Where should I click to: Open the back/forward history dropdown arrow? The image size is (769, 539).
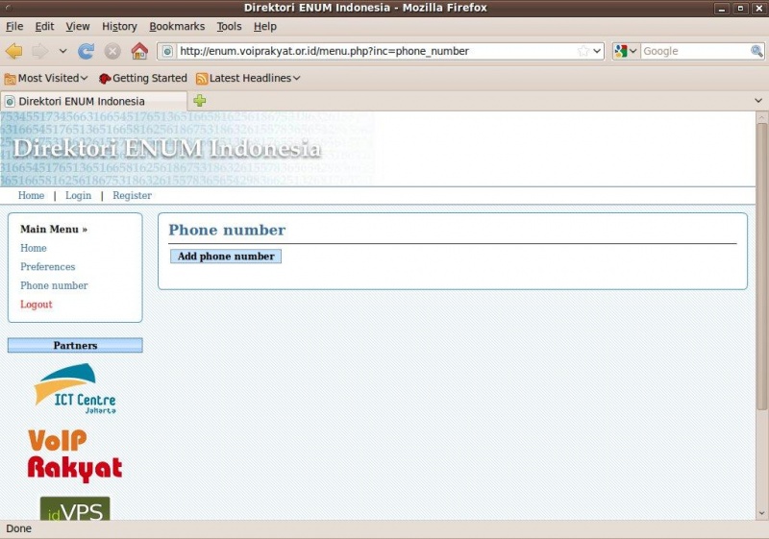tap(62, 51)
